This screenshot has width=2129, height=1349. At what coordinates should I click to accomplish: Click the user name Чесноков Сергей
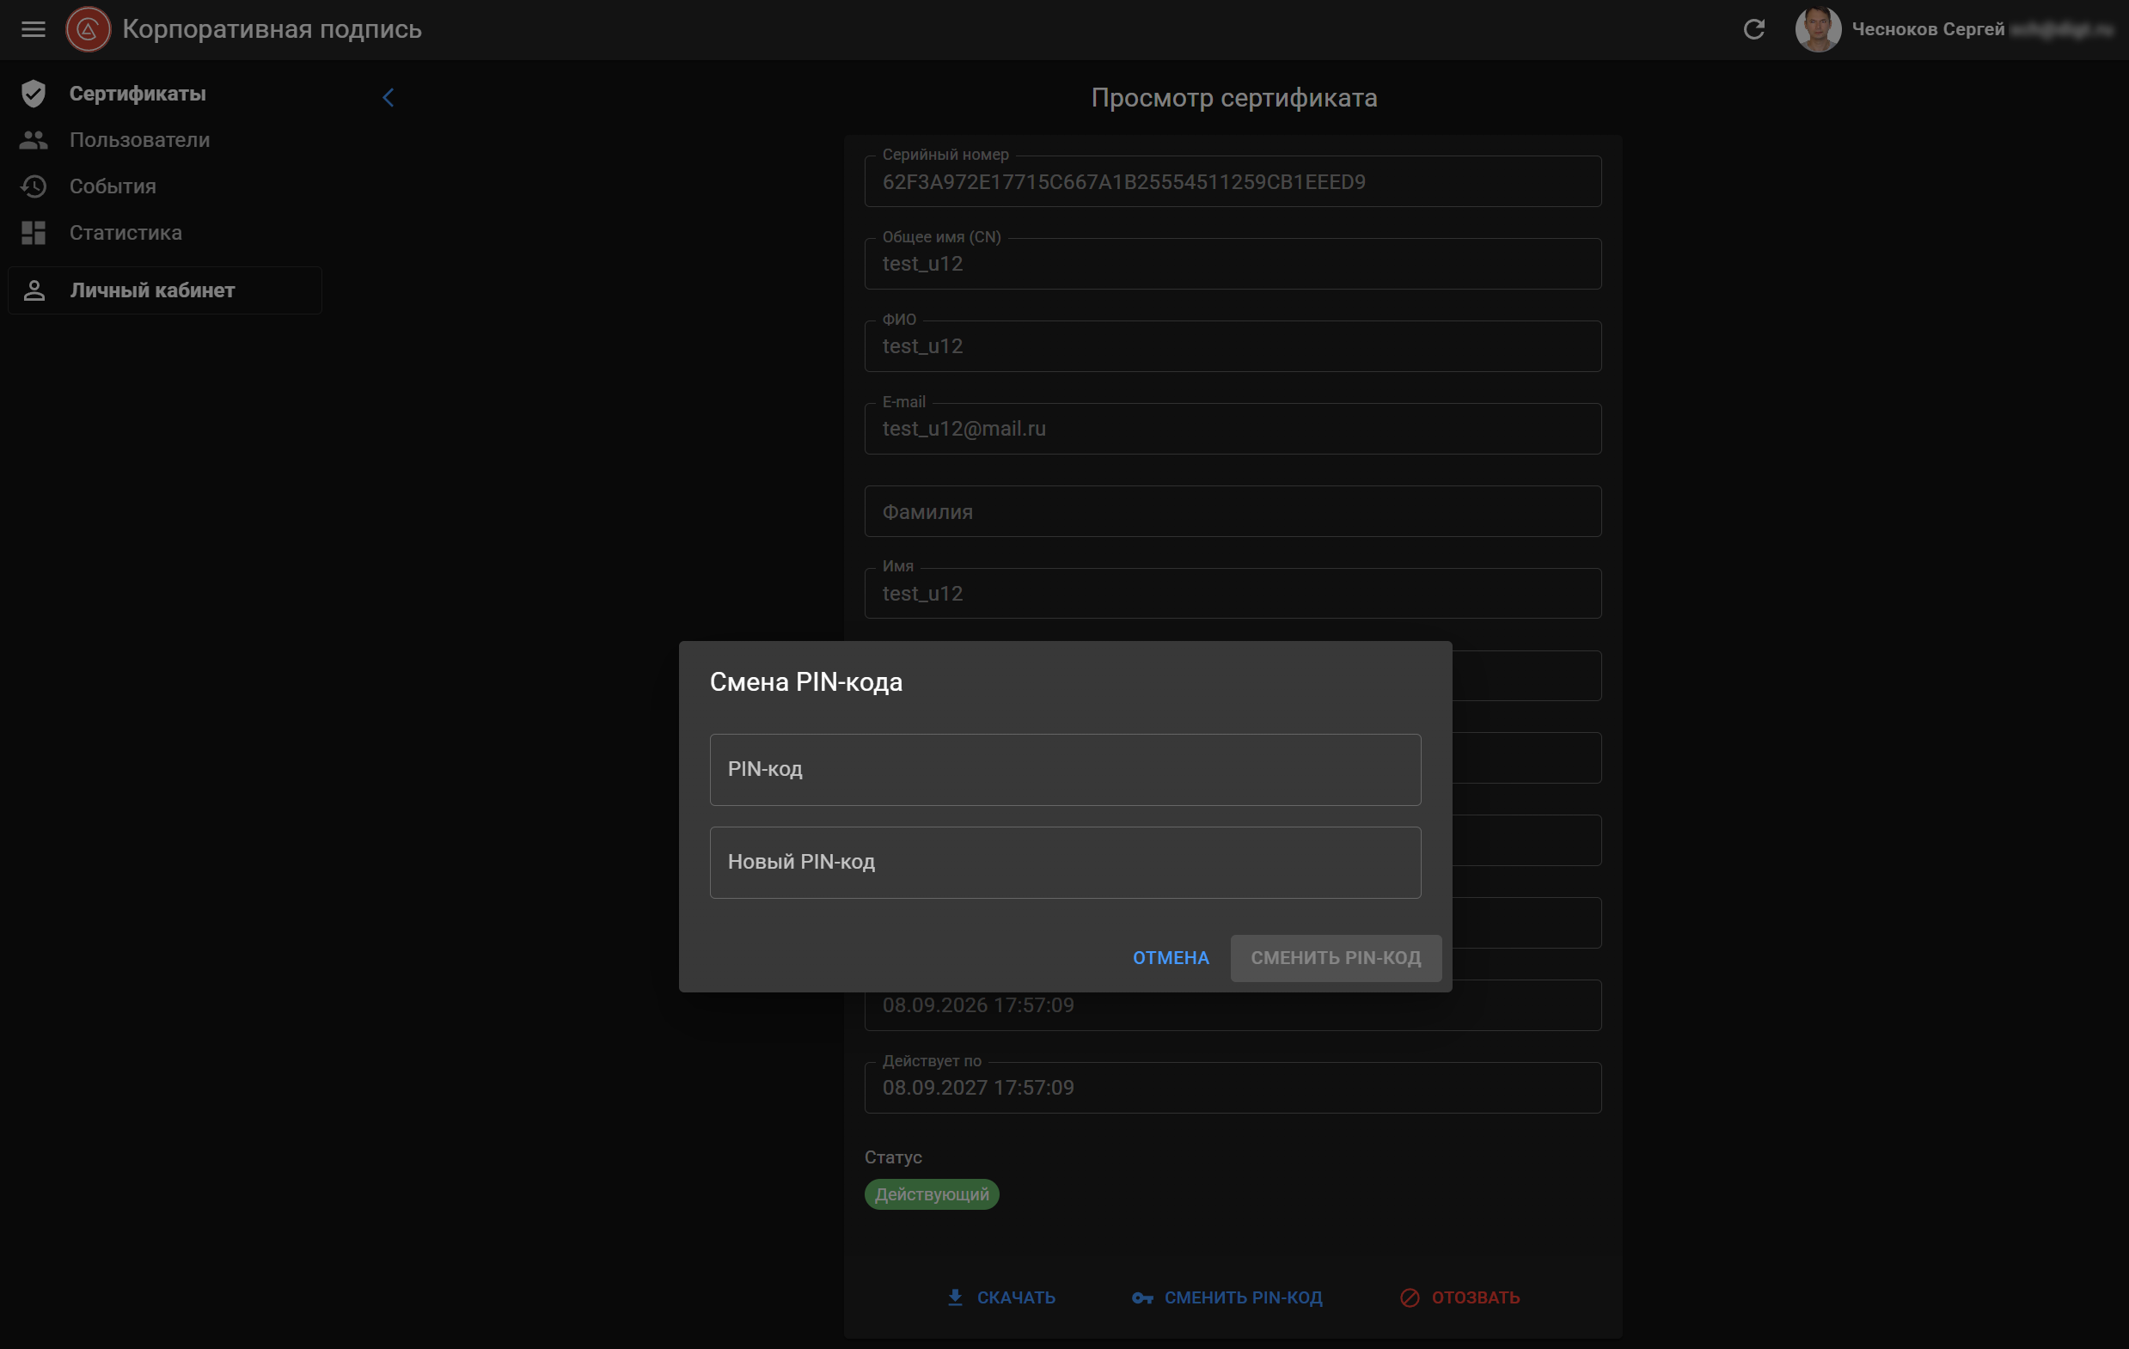1927,29
